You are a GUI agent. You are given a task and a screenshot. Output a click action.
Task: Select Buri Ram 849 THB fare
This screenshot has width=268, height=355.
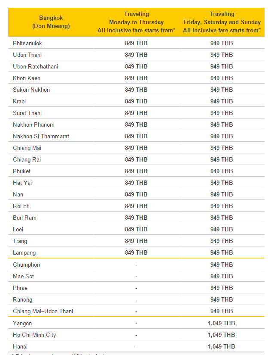tap(136, 218)
